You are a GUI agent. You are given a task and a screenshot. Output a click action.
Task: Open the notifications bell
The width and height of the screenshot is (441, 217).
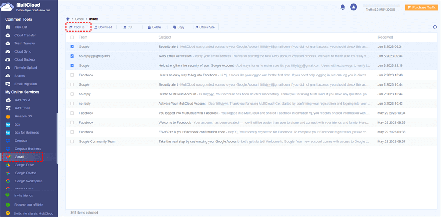pos(343,7)
